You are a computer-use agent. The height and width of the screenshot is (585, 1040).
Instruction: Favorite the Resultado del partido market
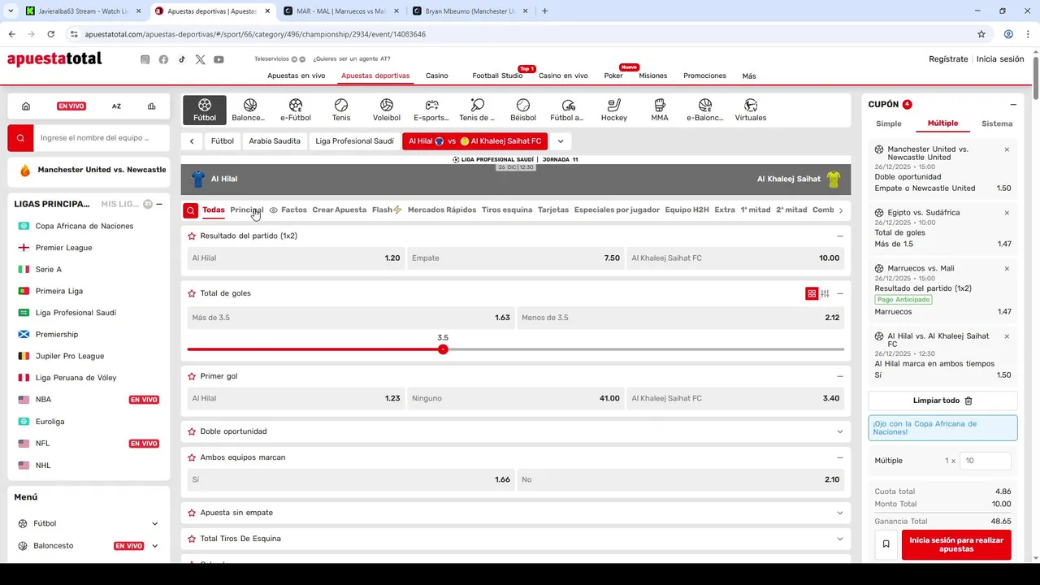192,236
